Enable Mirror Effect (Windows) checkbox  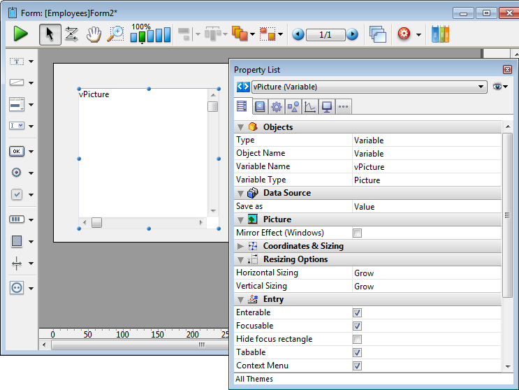358,233
